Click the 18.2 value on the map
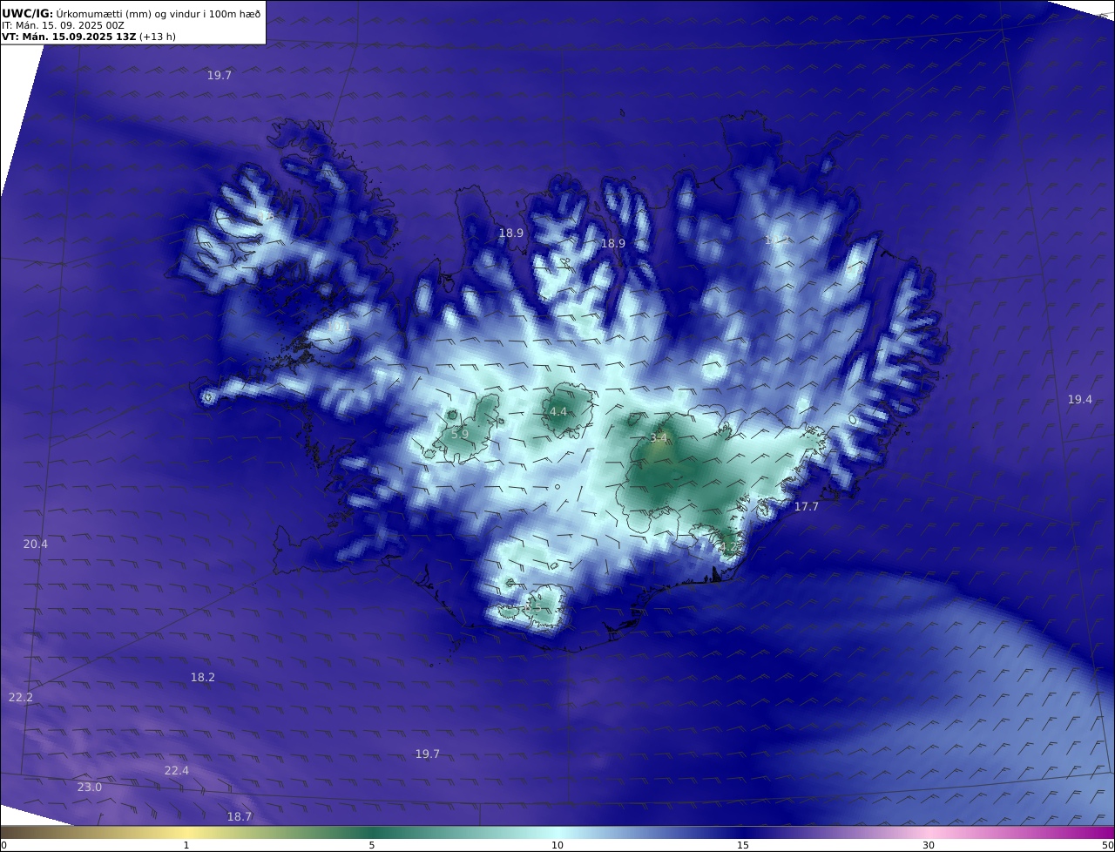Viewport: 1115px width, 852px height. [203, 677]
